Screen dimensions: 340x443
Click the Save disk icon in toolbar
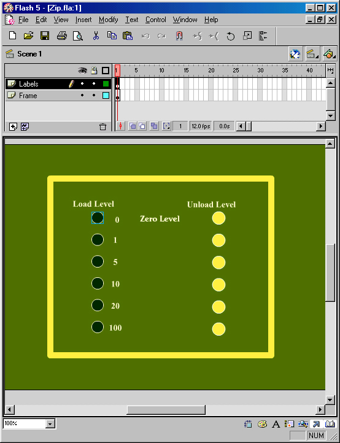(45, 36)
